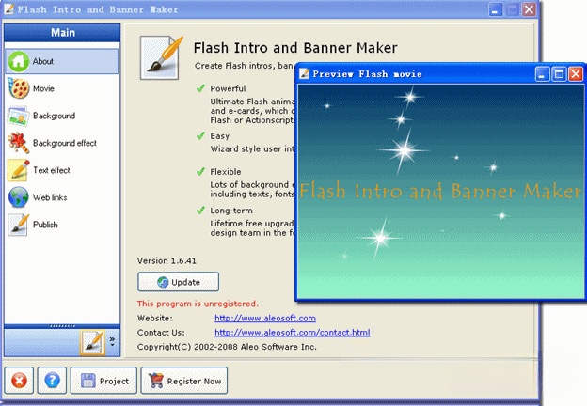Open the Web links section
The image size is (587, 406).
[x=62, y=197]
